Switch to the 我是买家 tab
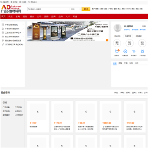The width and height of the screenshot is (148, 148). (128, 36)
